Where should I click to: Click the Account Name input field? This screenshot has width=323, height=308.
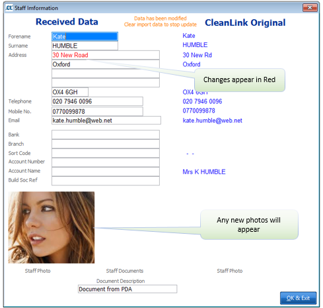coord(106,172)
